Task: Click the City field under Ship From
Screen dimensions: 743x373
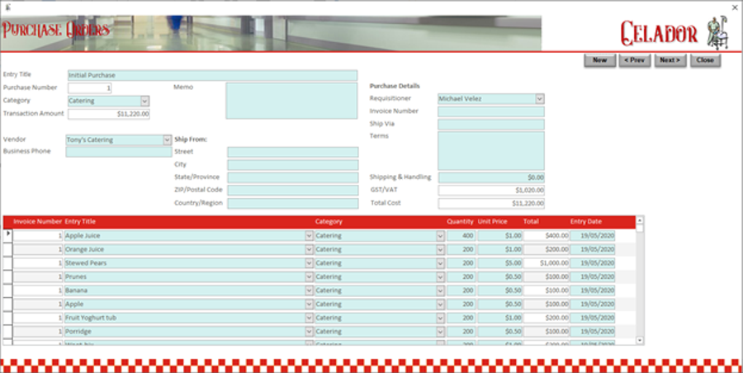Action: click(293, 165)
